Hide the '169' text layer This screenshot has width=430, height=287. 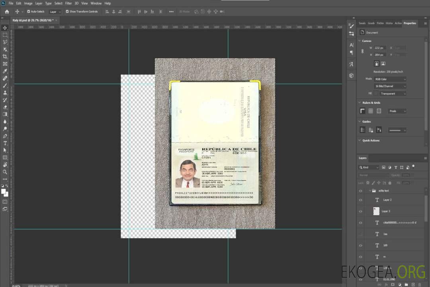click(361, 246)
